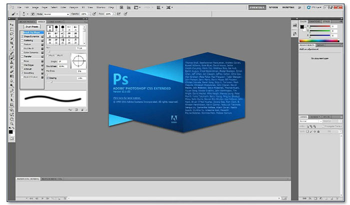
Task: Select the Lasso tool
Action: coord(11,34)
